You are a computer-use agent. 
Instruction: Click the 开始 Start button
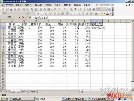4,99
